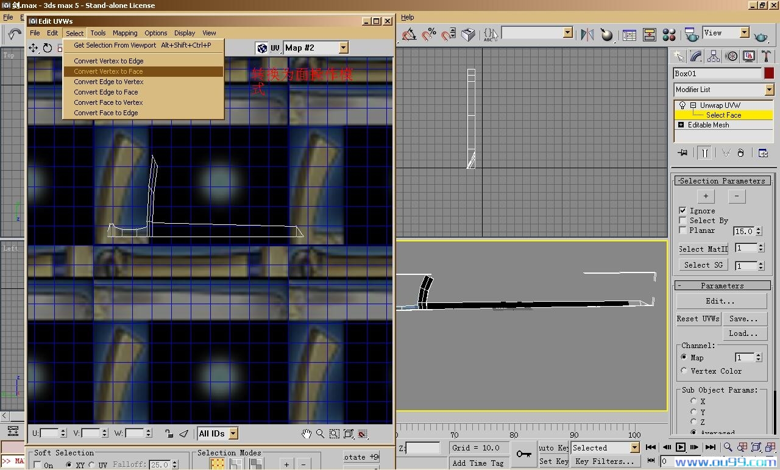Switch to the Create command panel

coord(678,56)
